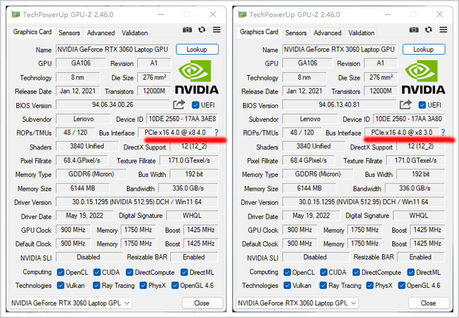This screenshot has width=459, height=318.
Task: Toggle Ray Tracing checkbox in left window
Action: (x=97, y=285)
